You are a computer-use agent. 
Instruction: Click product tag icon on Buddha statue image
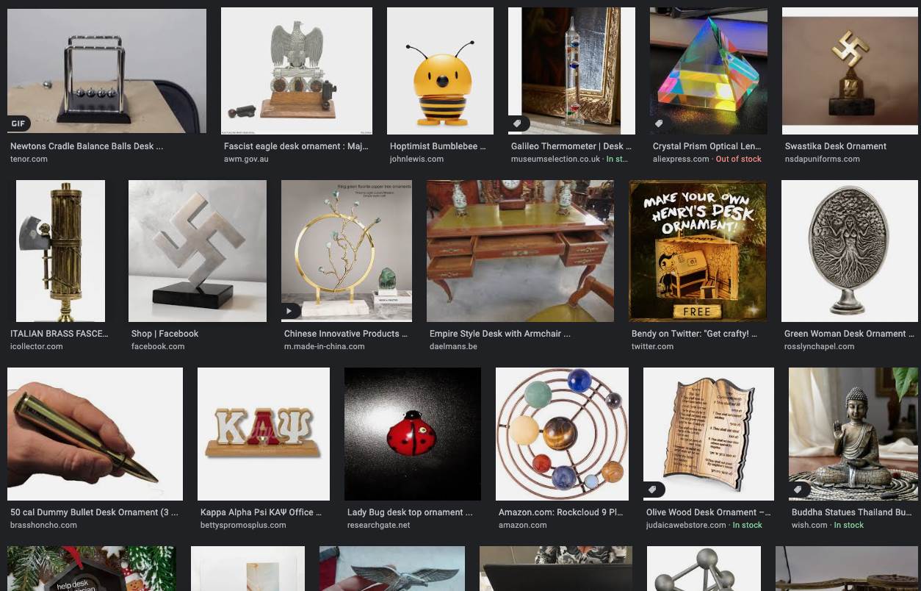tap(798, 490)
